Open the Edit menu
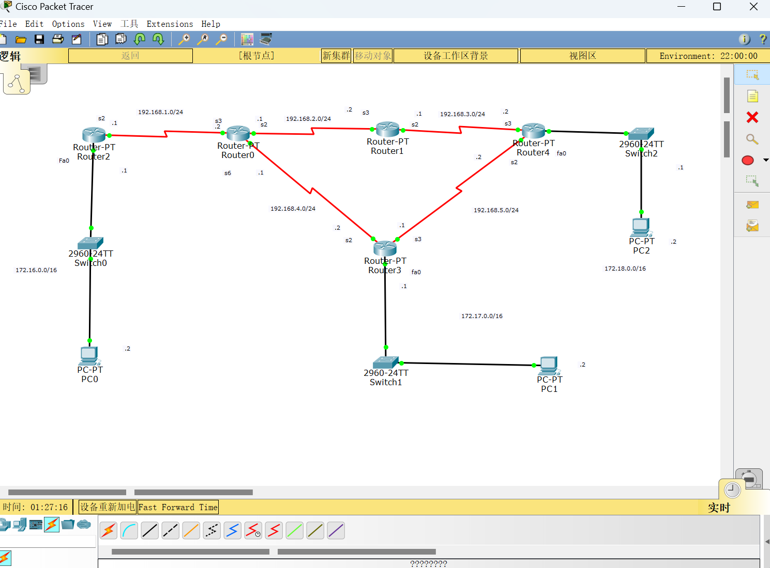This screenshot has width=770, height=568. (x=34, y=24)
